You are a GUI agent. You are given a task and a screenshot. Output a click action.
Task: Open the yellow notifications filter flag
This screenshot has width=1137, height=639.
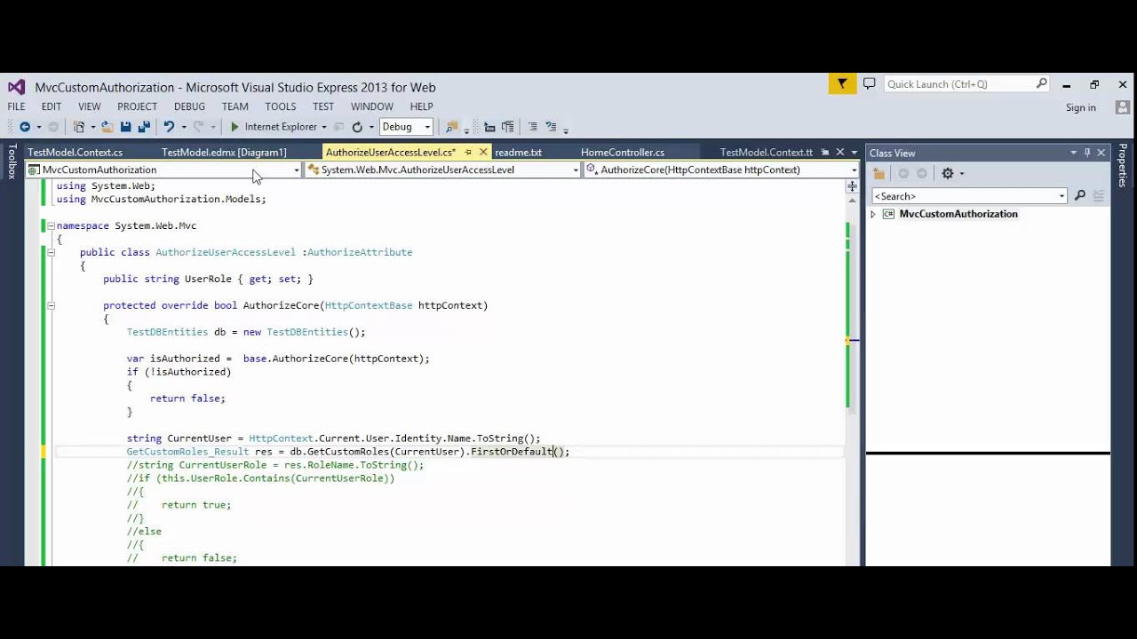click(842, 83)
